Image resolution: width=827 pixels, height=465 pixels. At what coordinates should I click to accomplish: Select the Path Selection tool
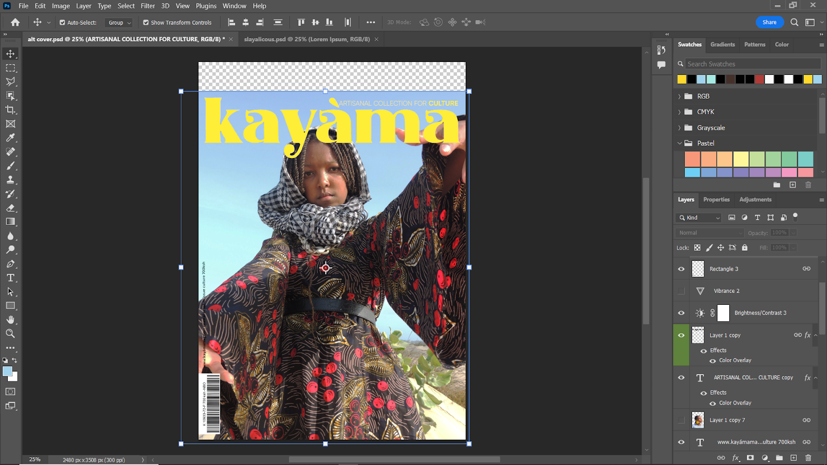click(x=10, y=291)
